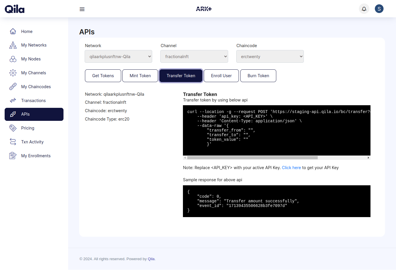Click the APIs page heading
The image size is (396, 270).
click(x=87, y=32)
